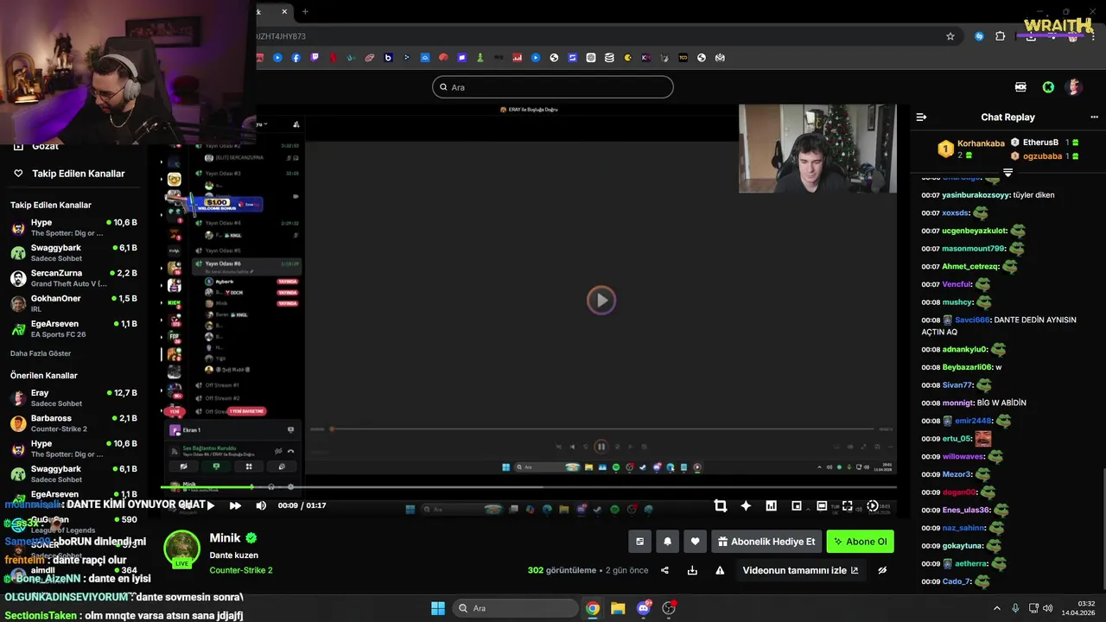Image resolution: width=1106 pixels, height=622 pixels.
Task: Select EtherusB in the leaderboard
Action: coord(1040,142)
